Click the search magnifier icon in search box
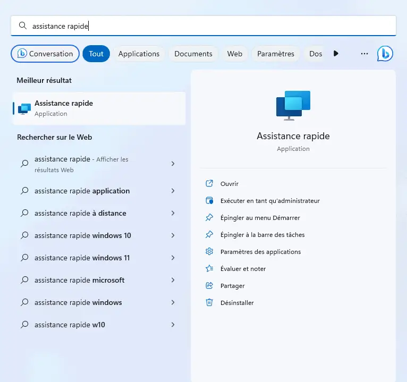407x382 pixels. 23,26
